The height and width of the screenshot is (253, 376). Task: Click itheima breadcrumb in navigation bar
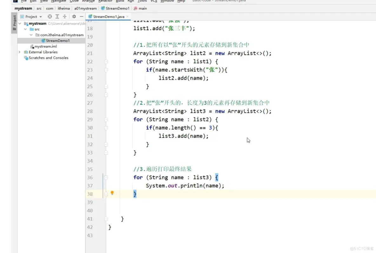(x=64, y=8)
